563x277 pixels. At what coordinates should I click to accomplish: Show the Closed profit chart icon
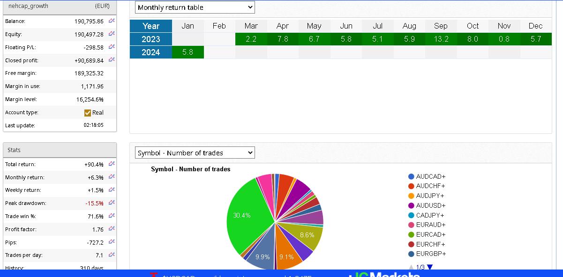pyautogui.click(x=112, y=60)
